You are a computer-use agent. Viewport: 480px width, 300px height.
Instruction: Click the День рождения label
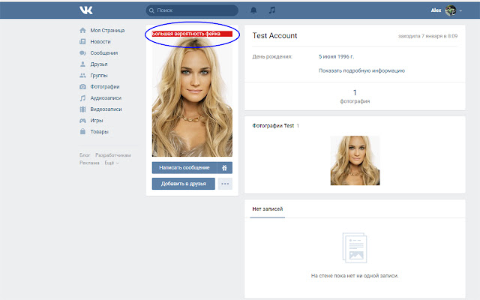(x=272, y=57)
